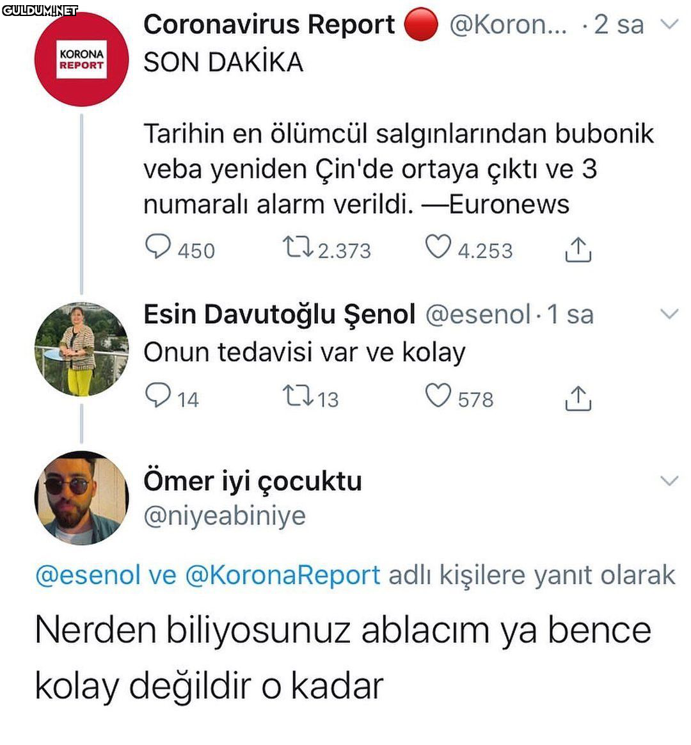Visit the Esin Davutoğlu Şenol display name
The height and width of the screenshot is (745, 691).
tap(279, 314)
